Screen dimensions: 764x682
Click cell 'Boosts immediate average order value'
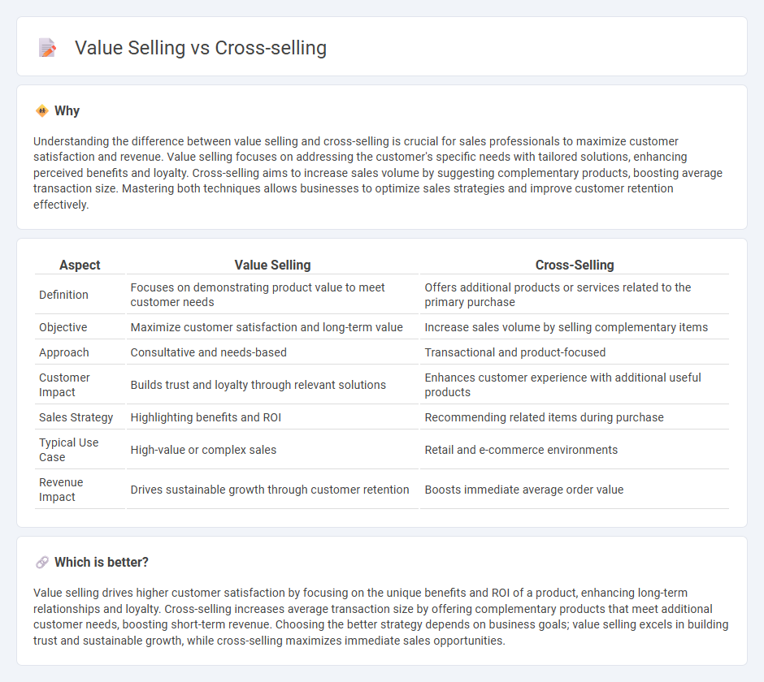(x=575, y=490)
